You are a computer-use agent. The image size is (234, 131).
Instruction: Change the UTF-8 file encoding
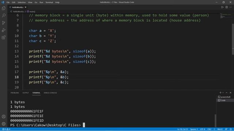click(x=203, y=129)
